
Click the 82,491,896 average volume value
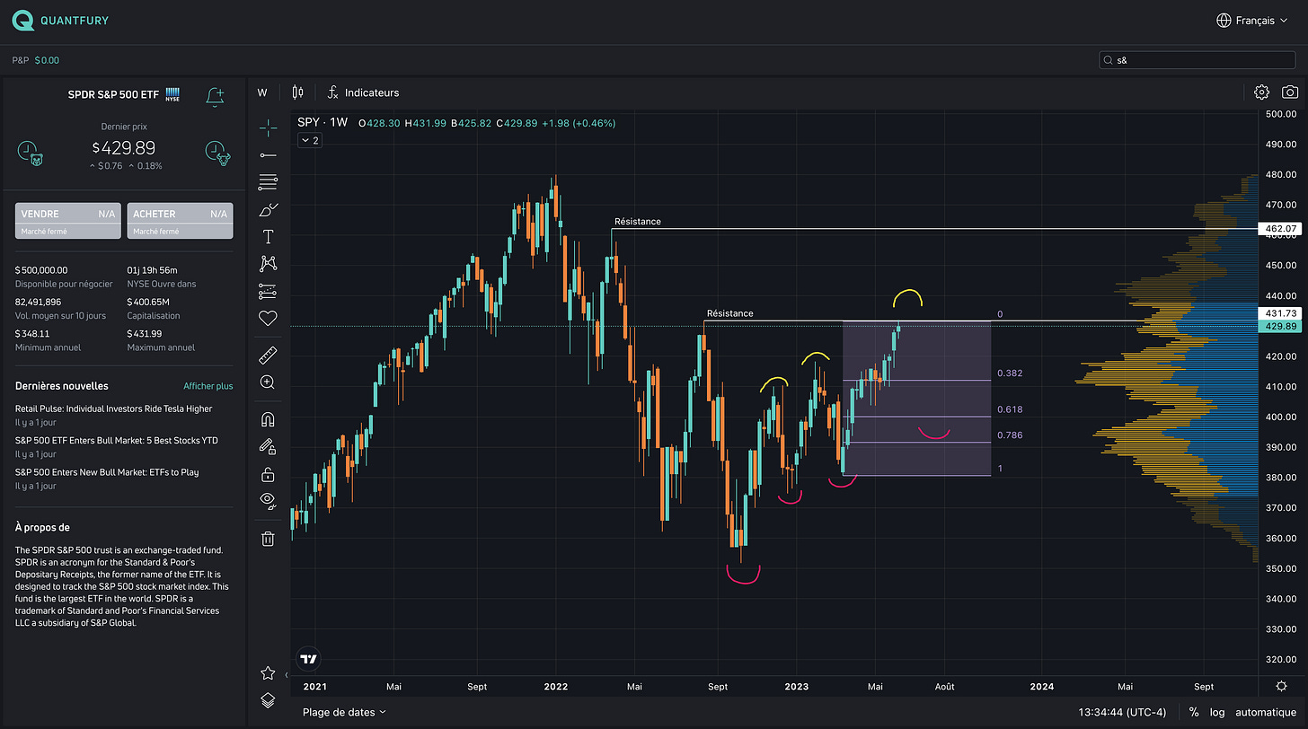tap(39, 302)
